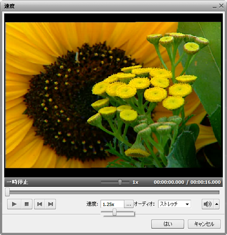
Task: Minimize the 速度 dialog window
Action: (214, 7)
